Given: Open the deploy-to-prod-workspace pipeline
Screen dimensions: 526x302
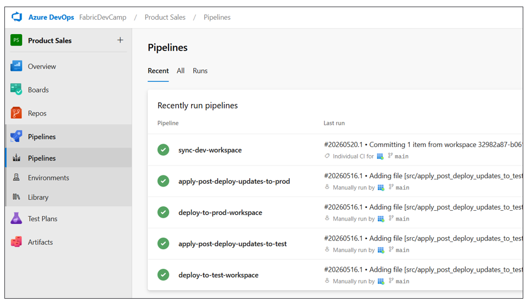Looking at the screenshot, I should (x=220, y=212).
